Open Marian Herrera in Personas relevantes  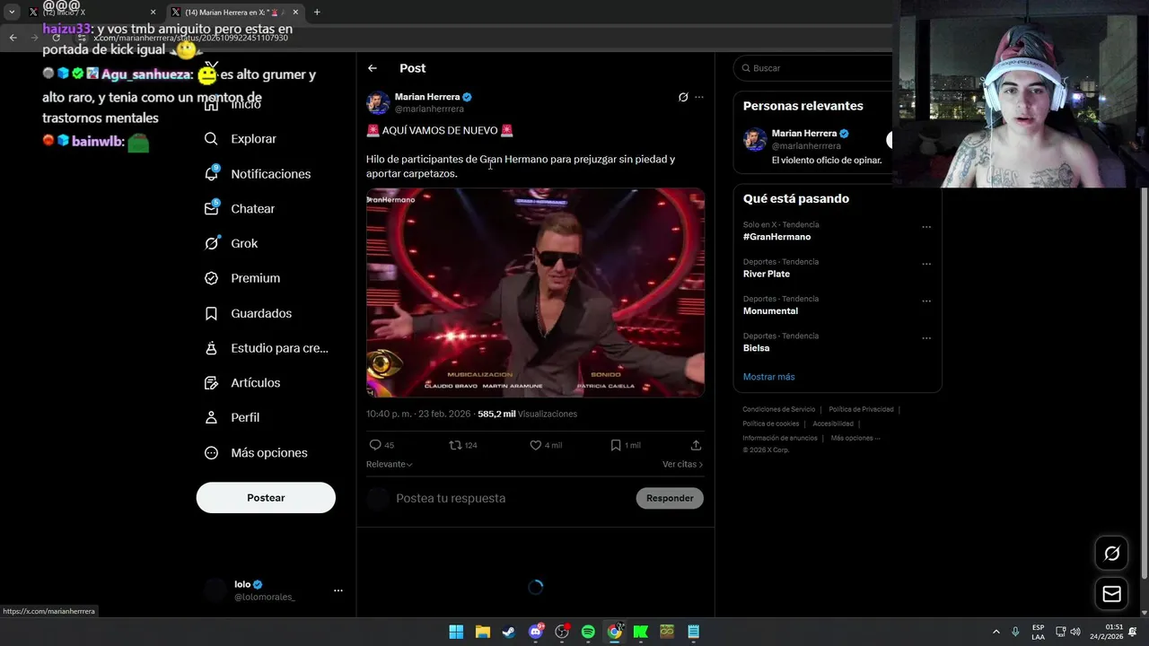tap(804, 134)
